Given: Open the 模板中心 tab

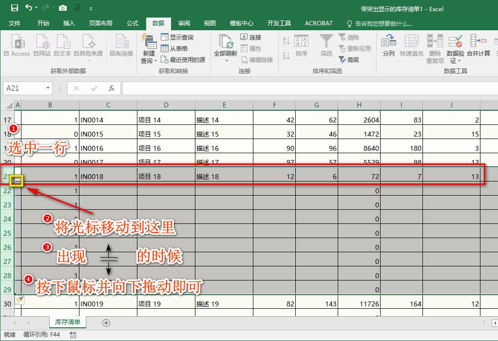Looking at the screenshot, I should click(241, 23).
